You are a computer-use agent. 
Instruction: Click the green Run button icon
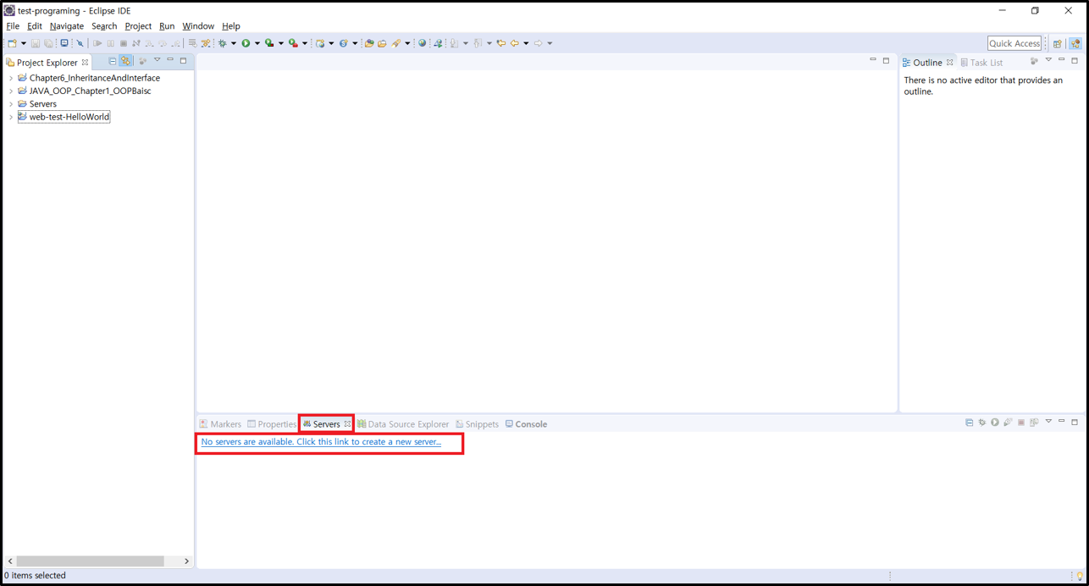246,43
